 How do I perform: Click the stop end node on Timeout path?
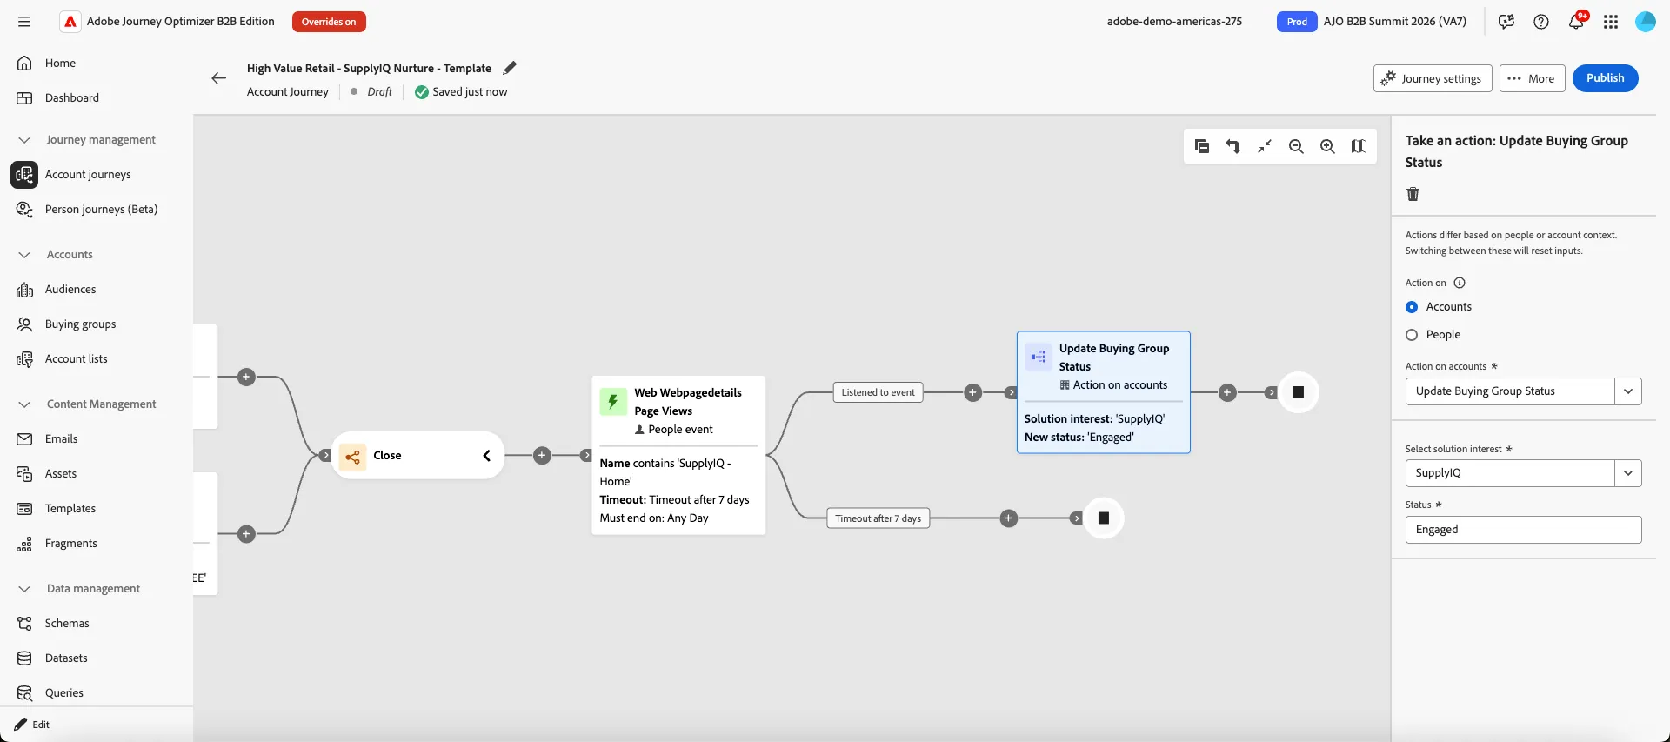coord(1104,518)
